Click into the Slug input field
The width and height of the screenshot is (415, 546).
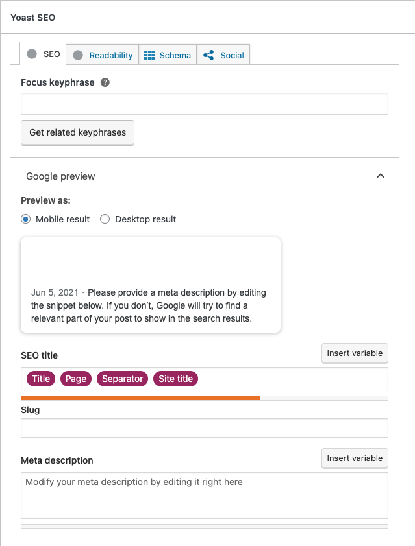click(205, 428)
